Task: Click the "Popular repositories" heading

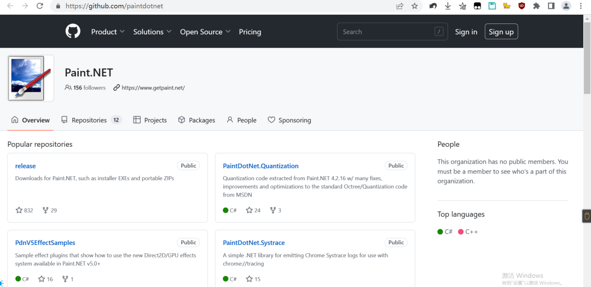Action: 40,144
